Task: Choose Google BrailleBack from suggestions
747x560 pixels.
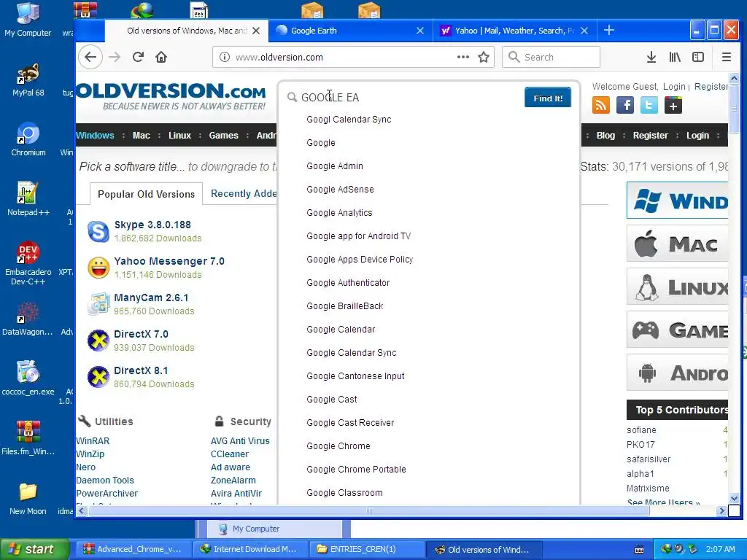Action: click(x=345, y=306)
